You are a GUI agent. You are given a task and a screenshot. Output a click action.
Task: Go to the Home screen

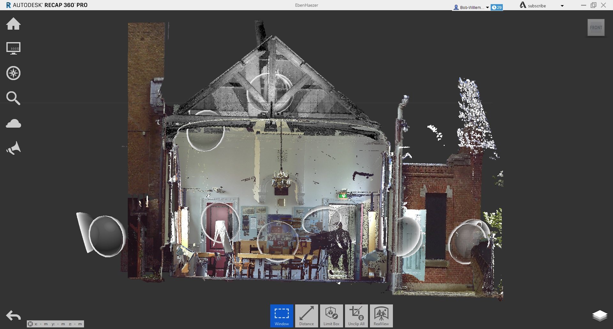pos(13,24)
